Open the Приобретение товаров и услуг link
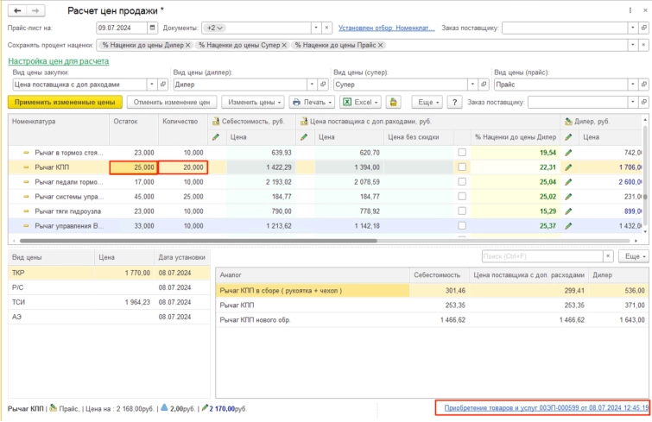 545,407
